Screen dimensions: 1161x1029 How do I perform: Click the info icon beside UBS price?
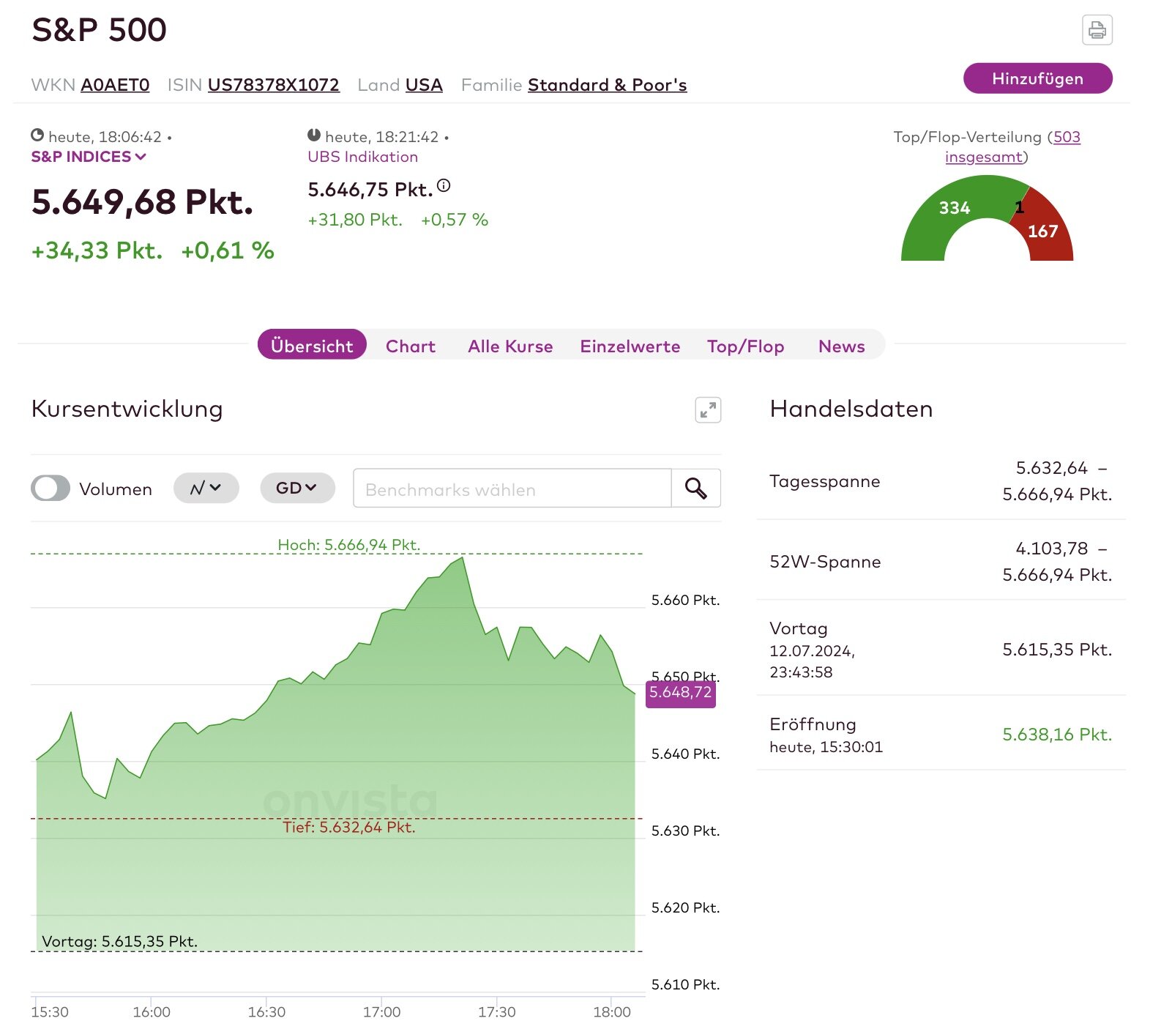(x=444, y=186)
